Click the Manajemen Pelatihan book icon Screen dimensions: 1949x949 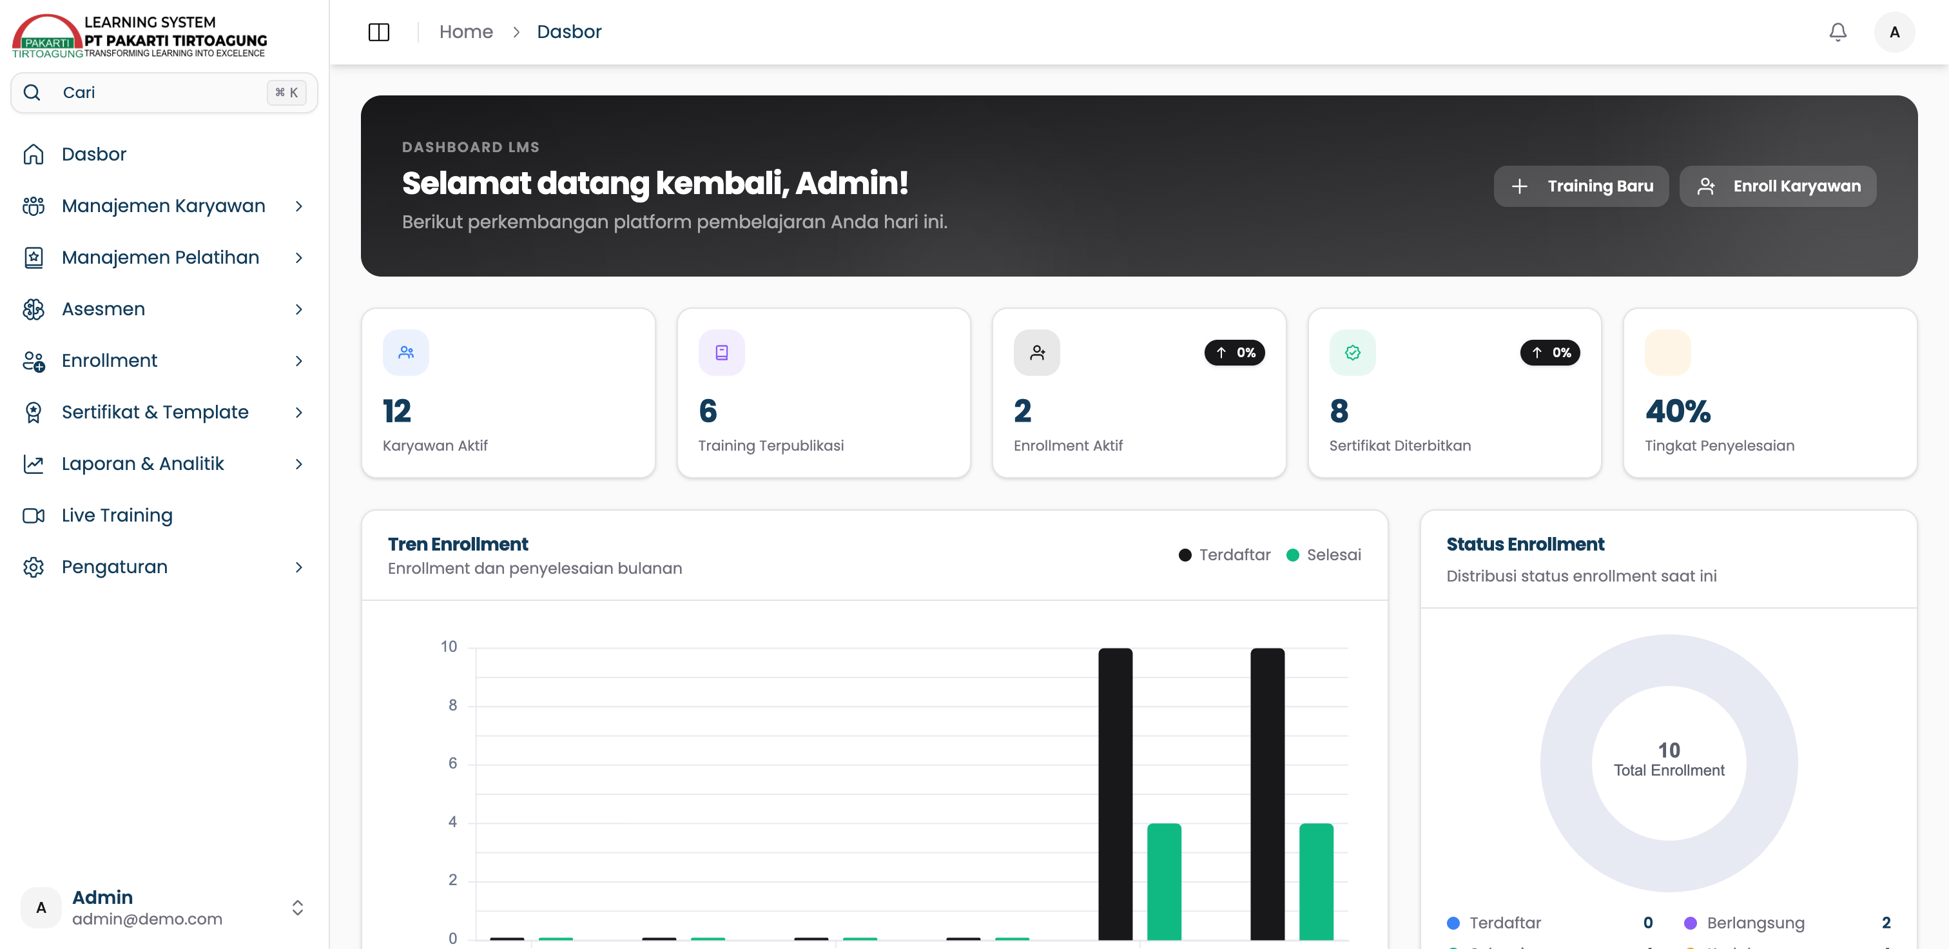click(x=34, y=257)
